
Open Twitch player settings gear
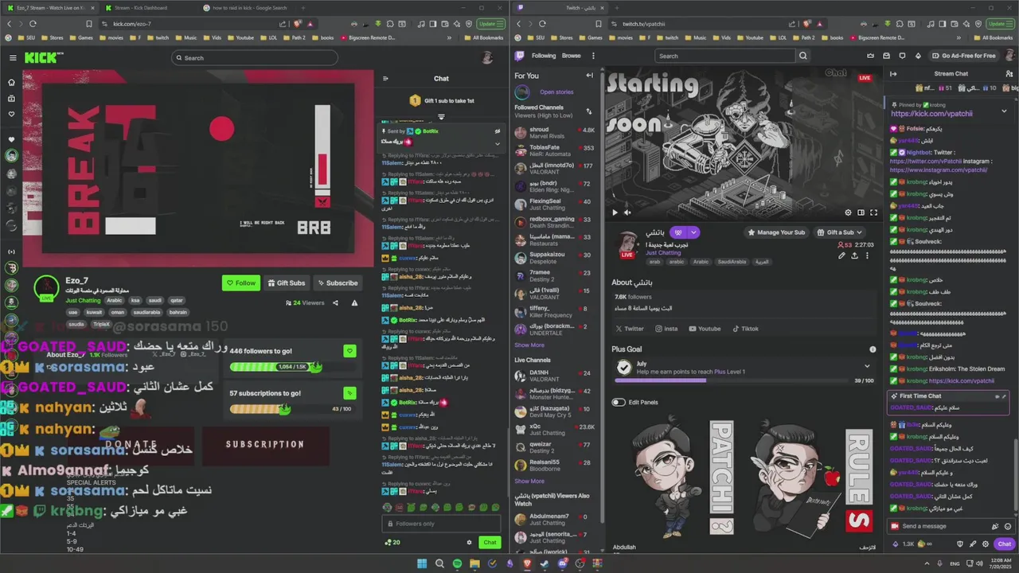point(848,212)
